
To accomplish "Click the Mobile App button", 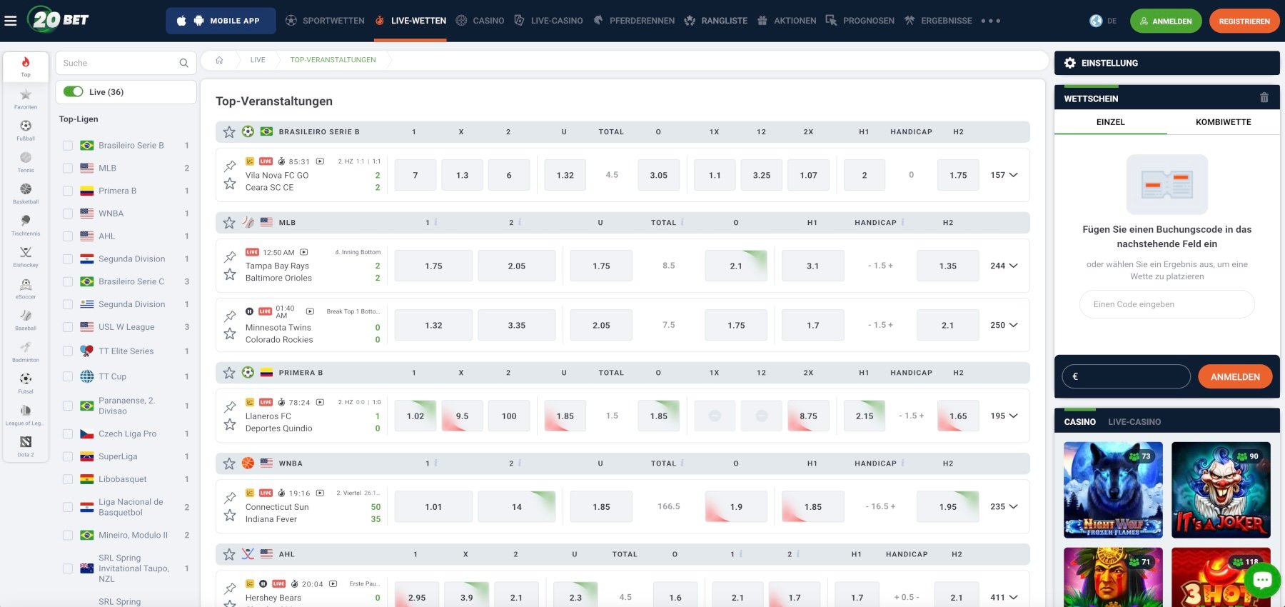I will click(x=221, y=21).
